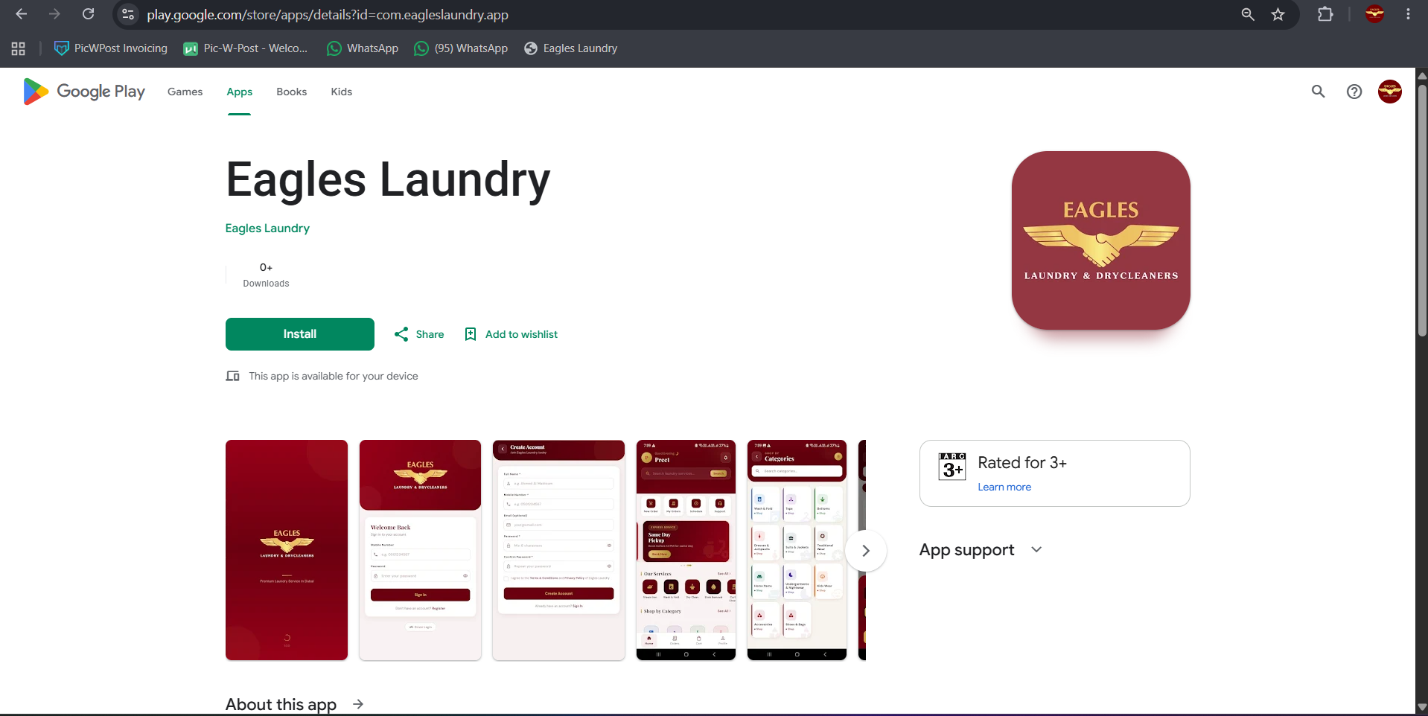
Task: Open the (95) WhatsApp bookmark
Action: coord(462,48)
